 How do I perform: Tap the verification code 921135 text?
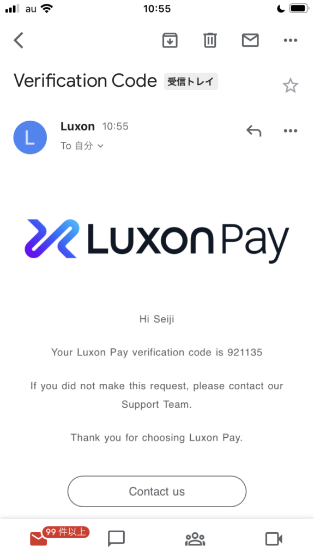[x=245, y=353]
